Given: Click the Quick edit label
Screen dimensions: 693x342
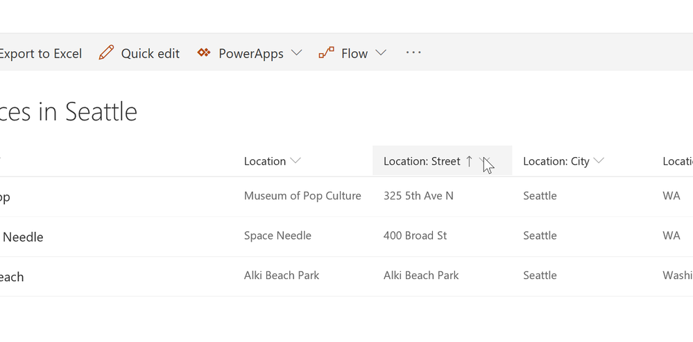Looking at the screenshot, I should [150, 53].
